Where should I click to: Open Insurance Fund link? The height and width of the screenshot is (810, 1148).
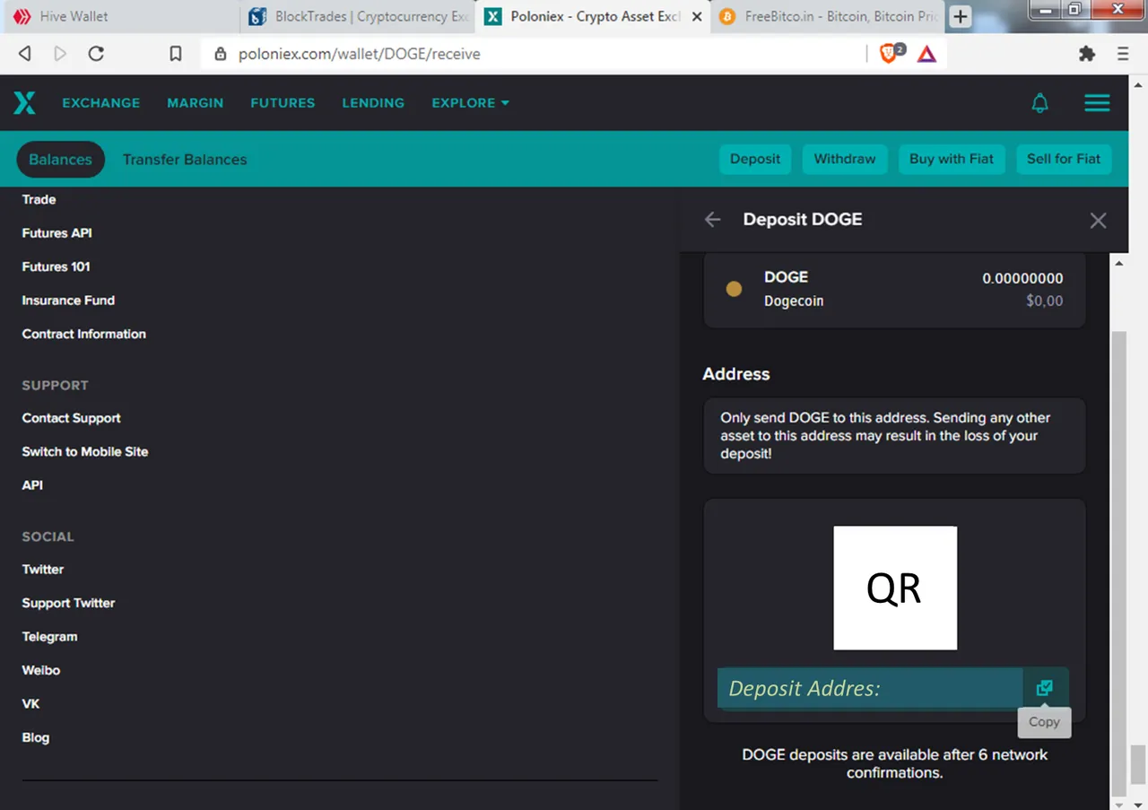point(68,300)
